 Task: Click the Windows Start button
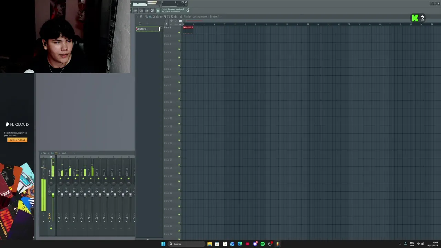click(163, 244)
